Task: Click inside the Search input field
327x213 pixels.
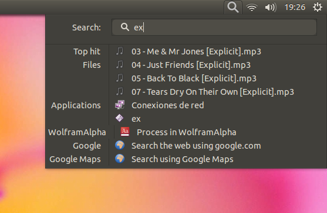Action: 214,28
